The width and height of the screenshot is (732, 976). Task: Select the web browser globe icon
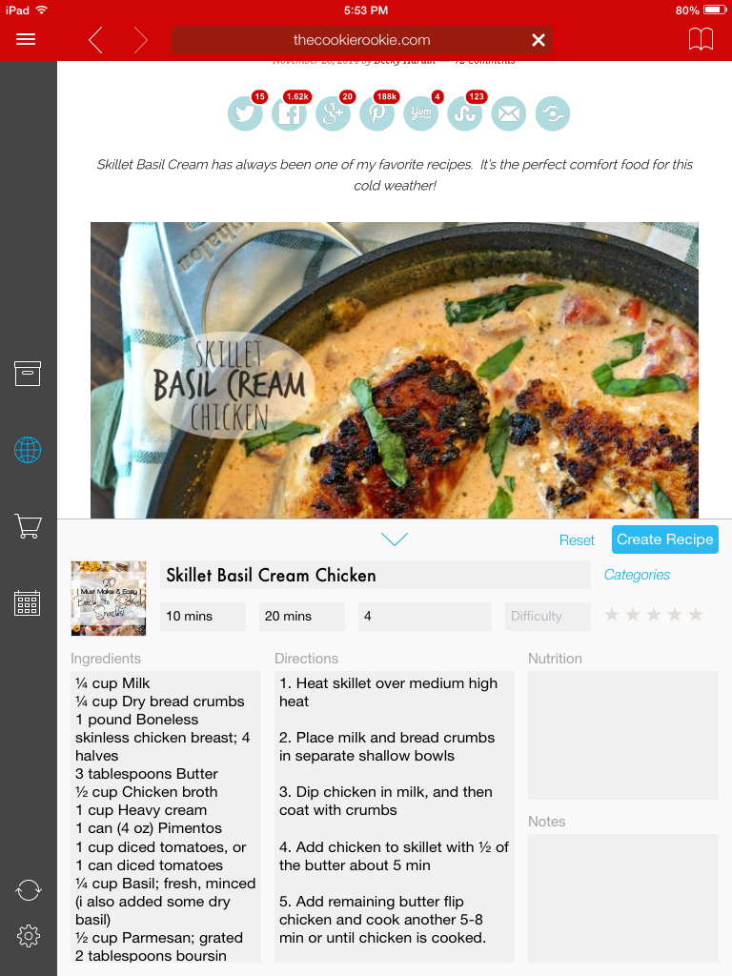pos(28,450)
